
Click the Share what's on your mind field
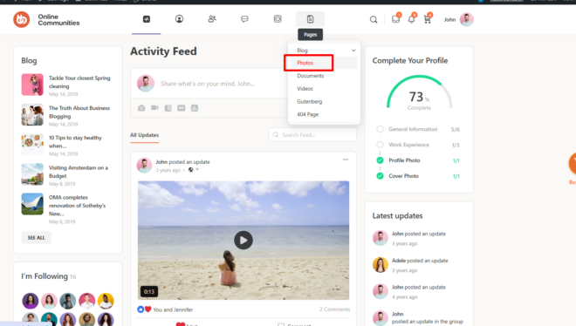click(x=208, y=84)
